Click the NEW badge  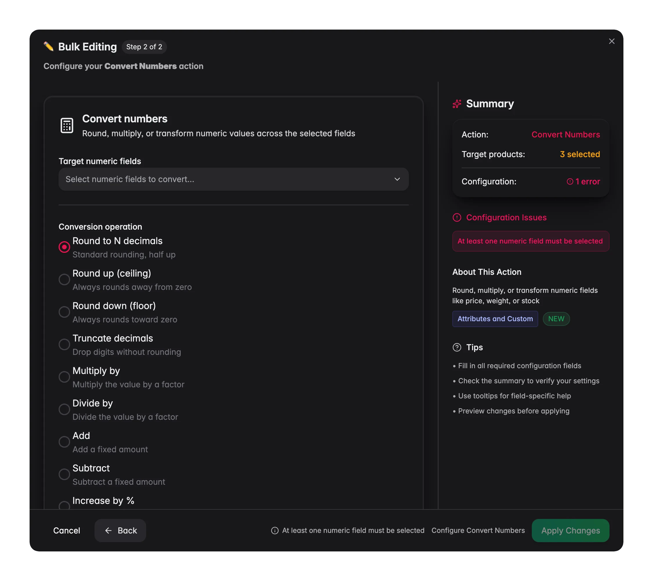coord(556,319)
